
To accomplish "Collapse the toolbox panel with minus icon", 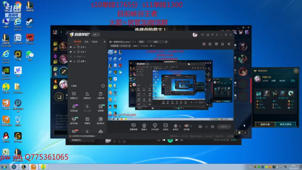I will (x=103, y=86).
